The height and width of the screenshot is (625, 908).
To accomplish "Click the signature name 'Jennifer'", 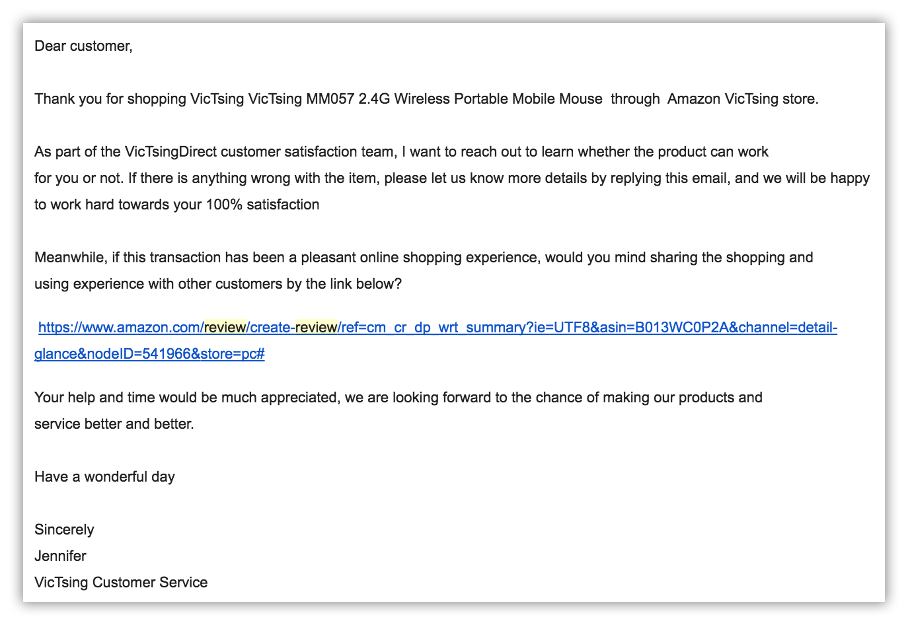I will click(x=60, y=556).
